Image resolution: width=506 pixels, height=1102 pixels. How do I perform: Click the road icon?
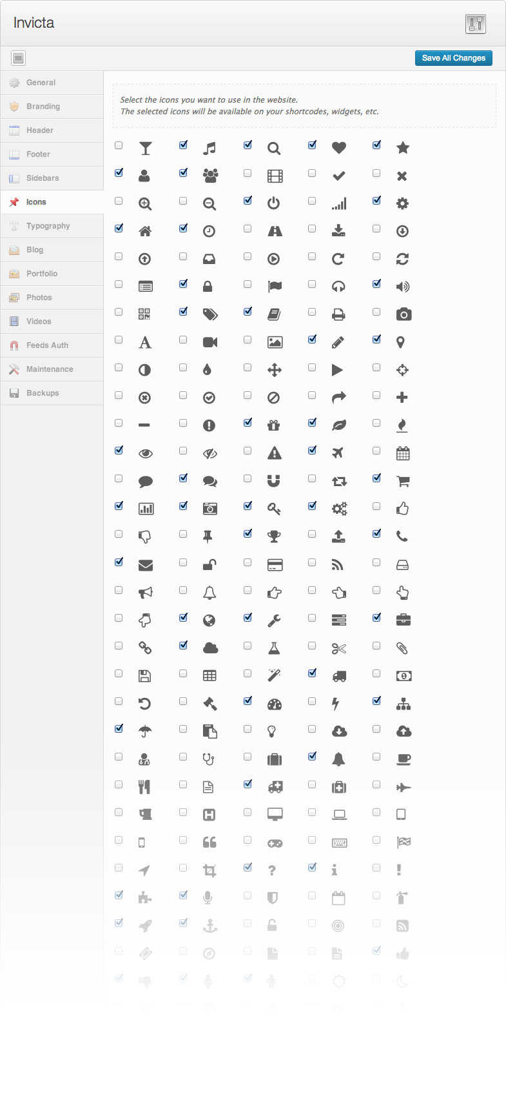coord(275,231)
